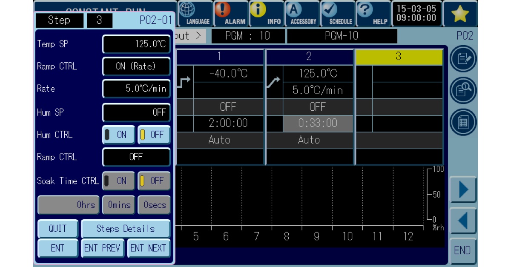511x267 pixels.
Task: Open the program edit round icon
Action: (x=463, y=59)
